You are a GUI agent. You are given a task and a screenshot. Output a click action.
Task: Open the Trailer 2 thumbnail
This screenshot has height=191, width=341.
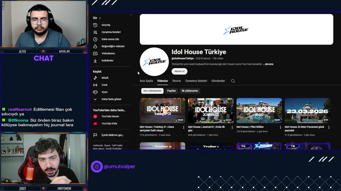pos(163,146)
